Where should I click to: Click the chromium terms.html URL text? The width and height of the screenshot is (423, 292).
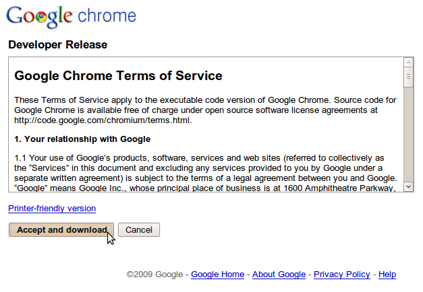pyautogui.click(x=103, y=120)
